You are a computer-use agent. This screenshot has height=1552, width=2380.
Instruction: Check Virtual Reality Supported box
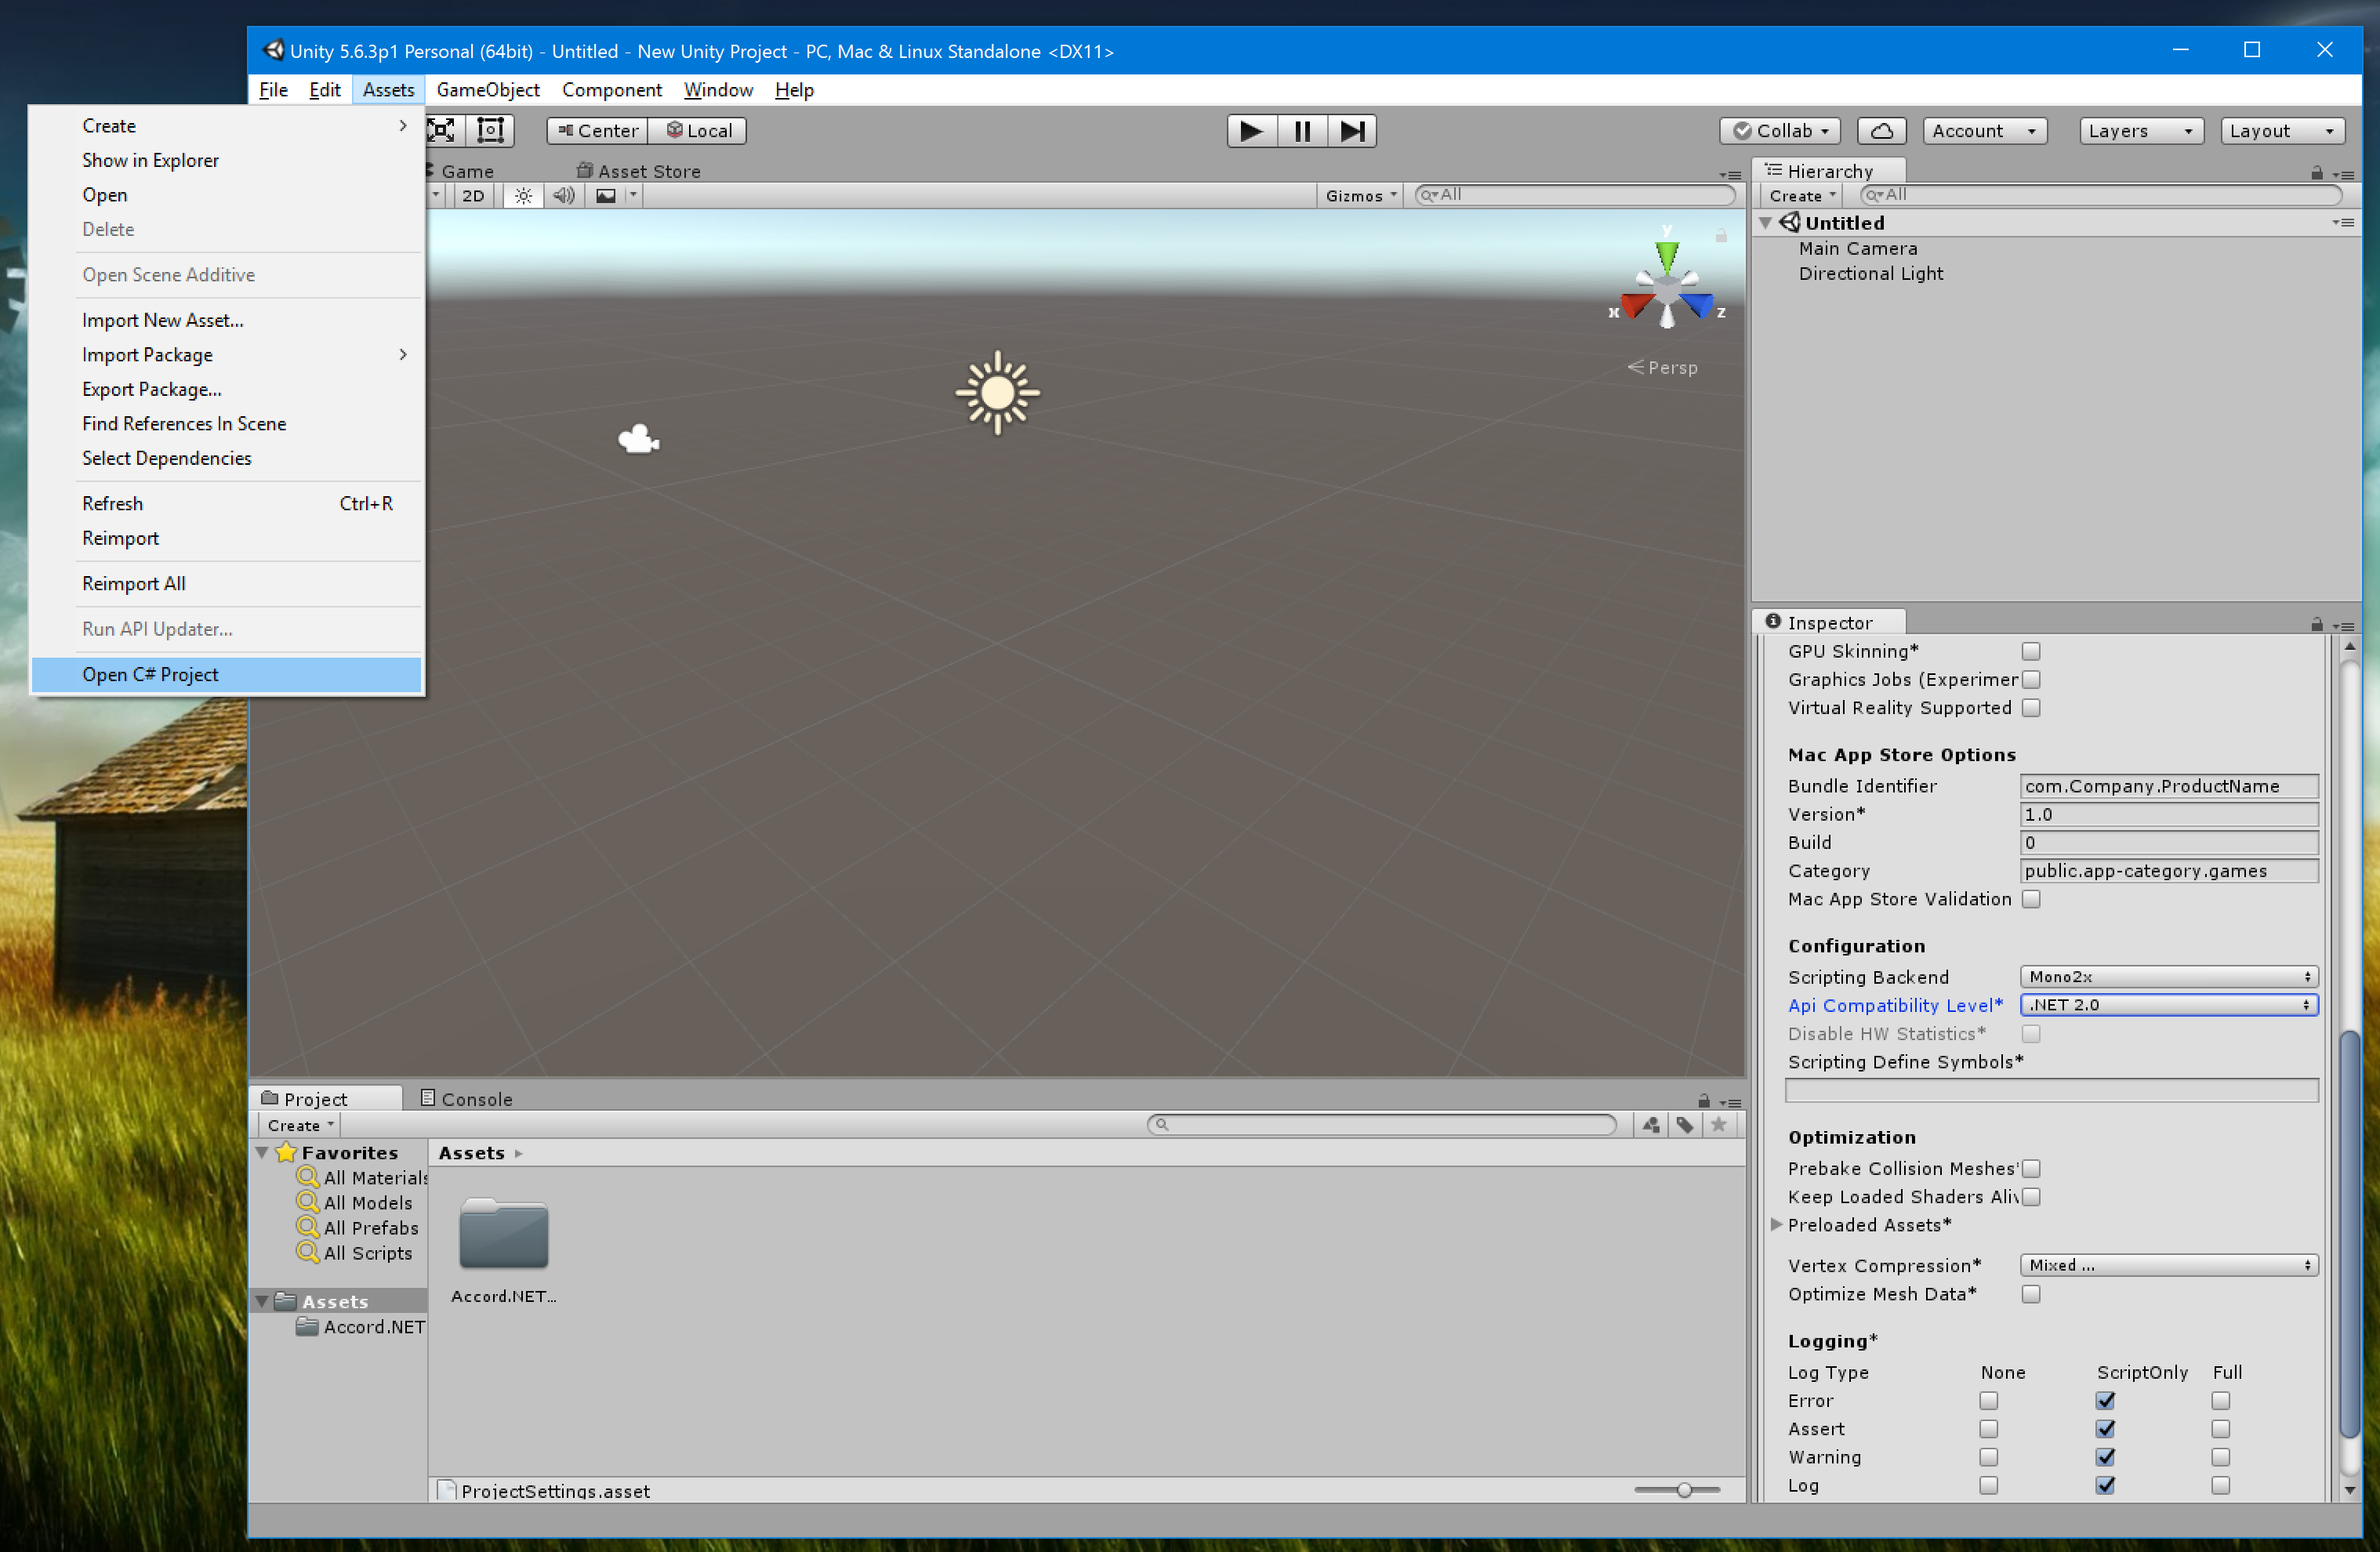pyautogui.click(x=2030, y=708)
